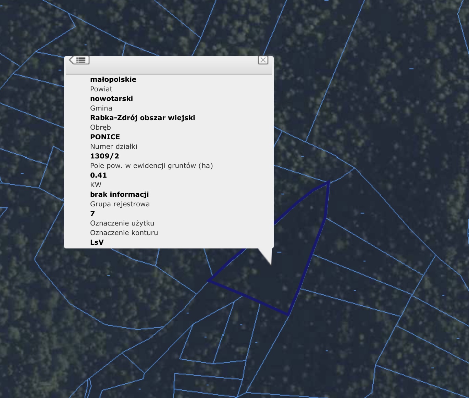Click the back-to-list icon in the popup
Viewport: 469px width, 398px height.
79,60
